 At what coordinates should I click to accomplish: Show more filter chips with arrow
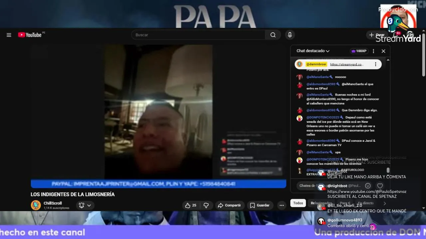pyautogui.click(x=384, y=203)
